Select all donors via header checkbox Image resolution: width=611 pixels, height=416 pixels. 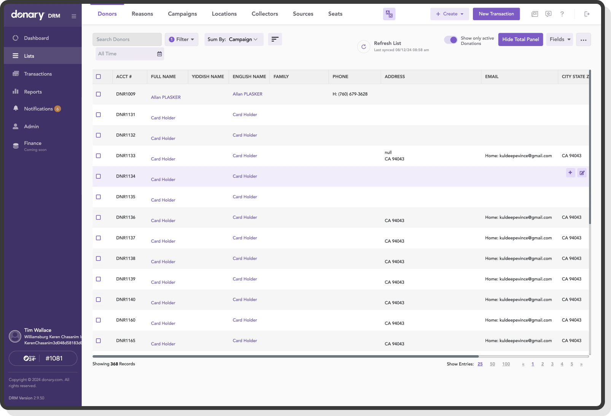[99, 76]
